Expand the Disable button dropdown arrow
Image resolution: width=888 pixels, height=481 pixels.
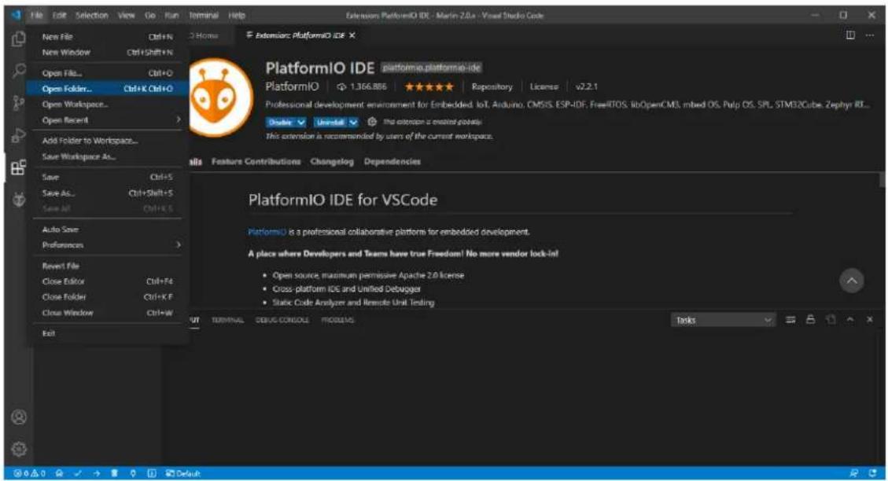tap(301, 123)
